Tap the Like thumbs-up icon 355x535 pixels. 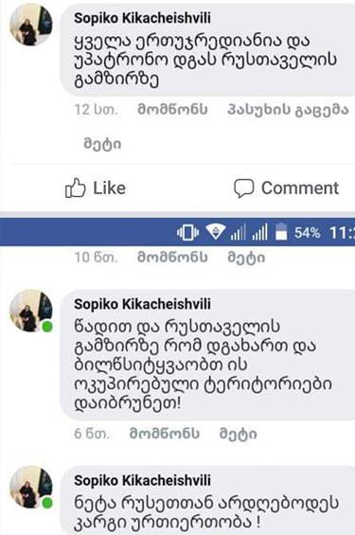(x=76, y=187)
